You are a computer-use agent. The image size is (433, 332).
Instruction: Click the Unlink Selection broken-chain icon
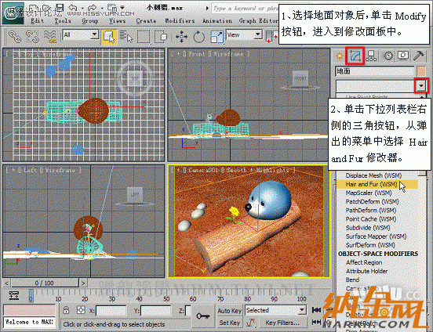point(32,37)
